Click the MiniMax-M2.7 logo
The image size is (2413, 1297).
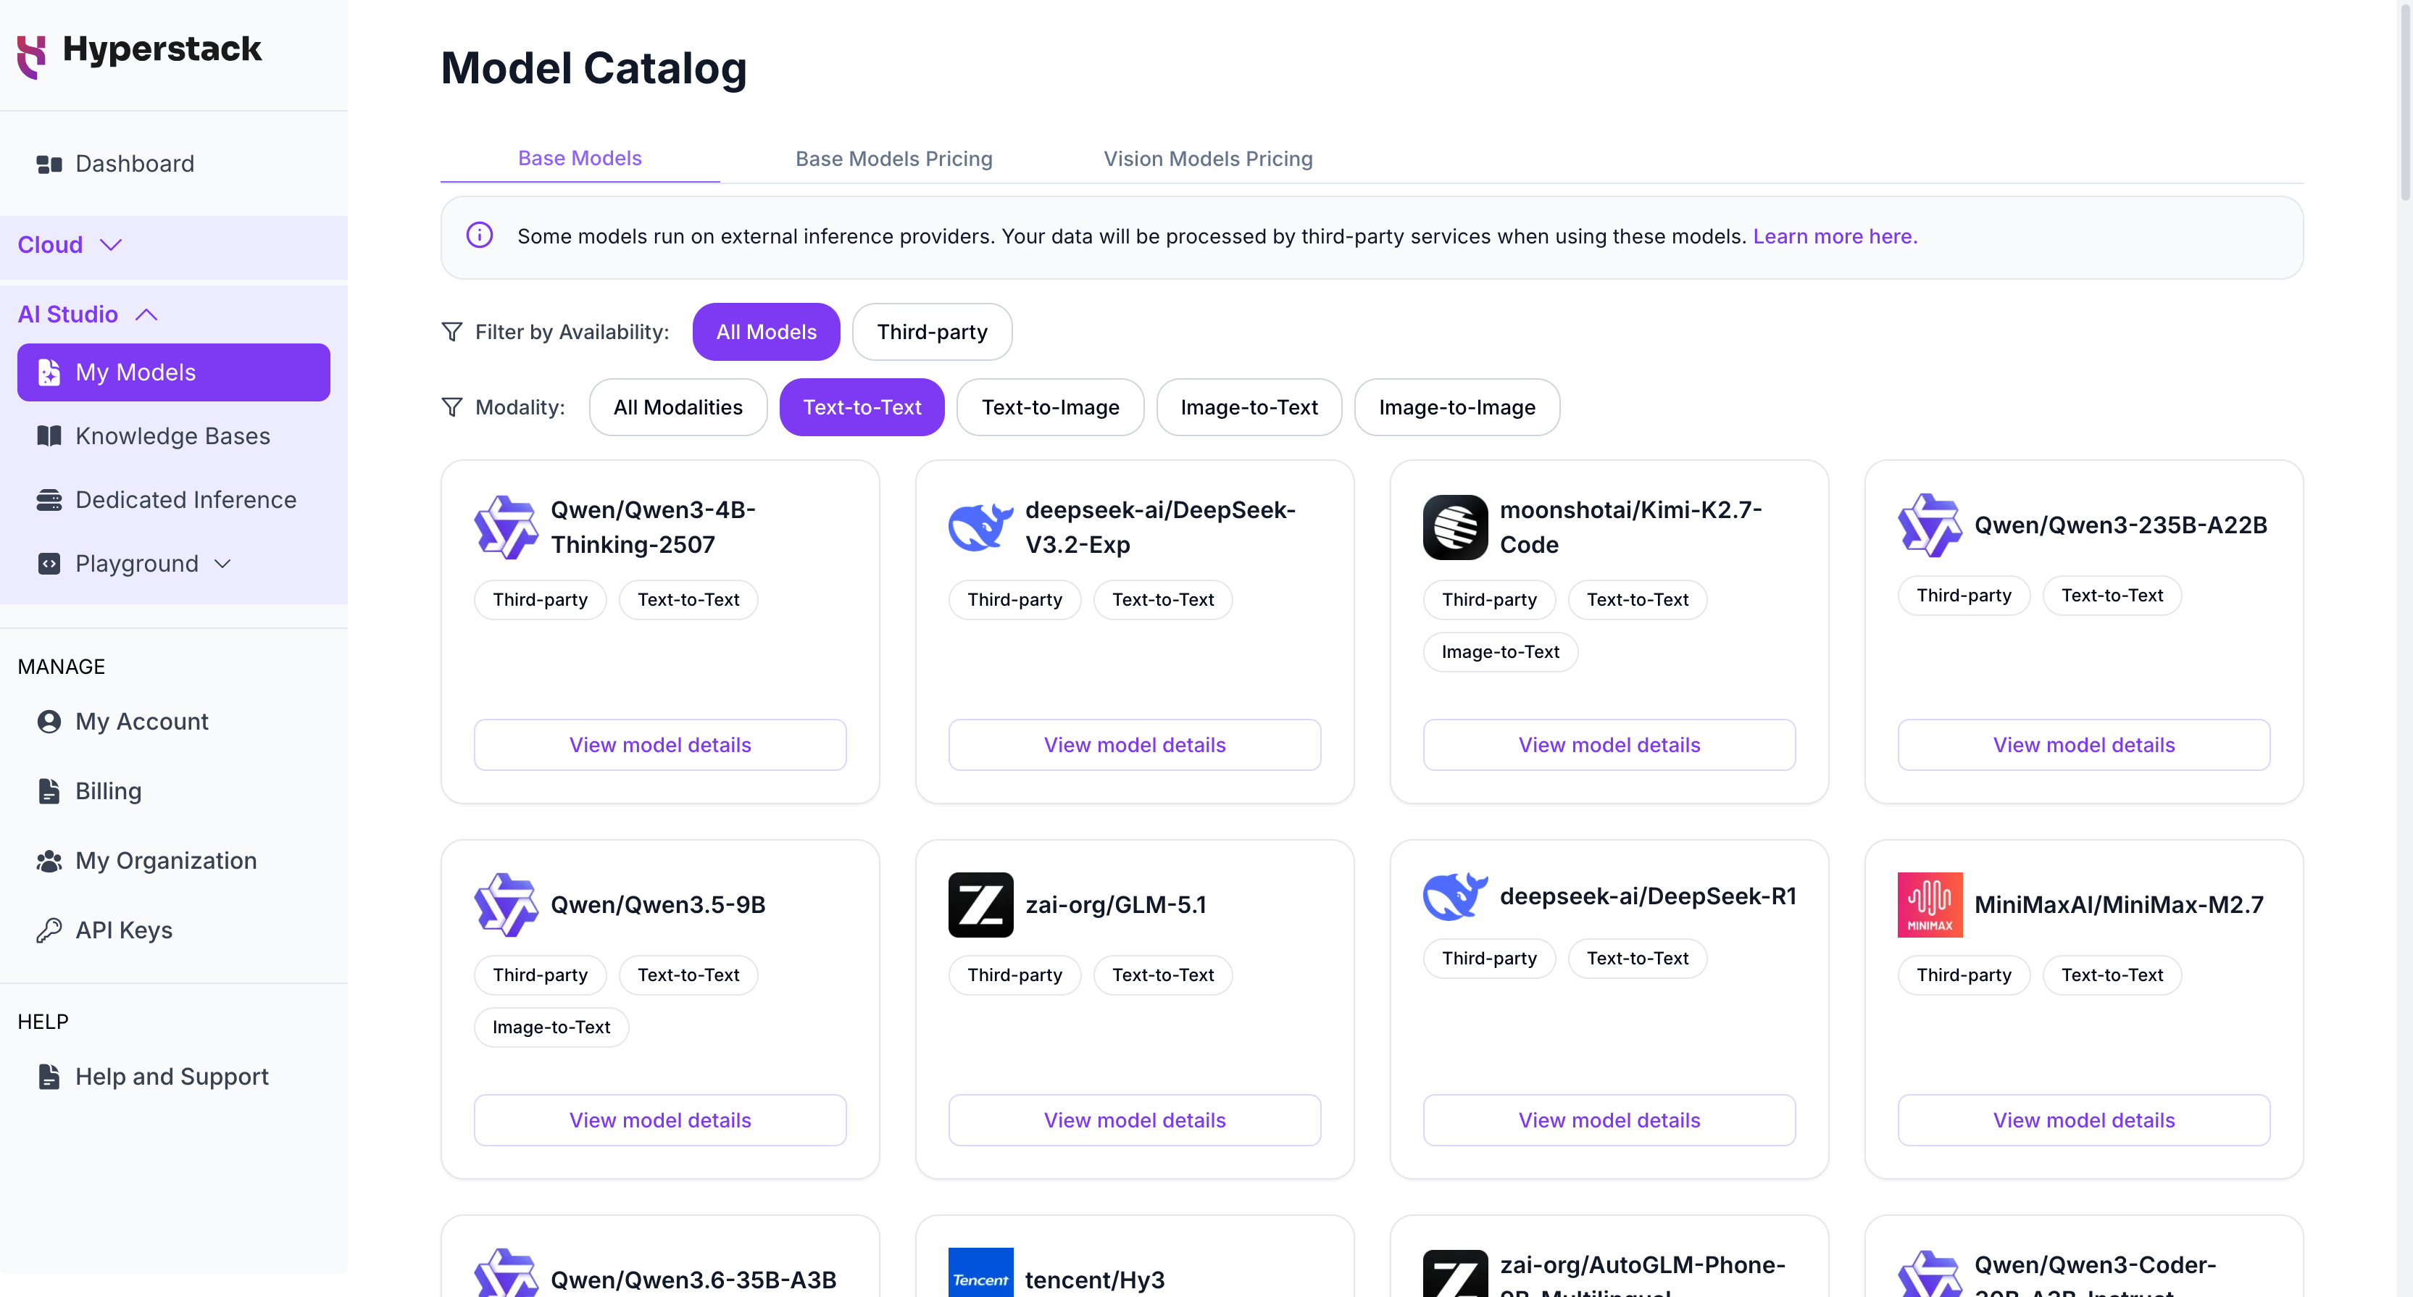1930,904
